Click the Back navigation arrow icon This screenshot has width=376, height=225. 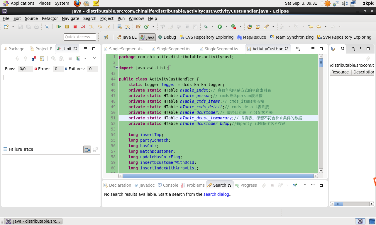pos(319,27)
